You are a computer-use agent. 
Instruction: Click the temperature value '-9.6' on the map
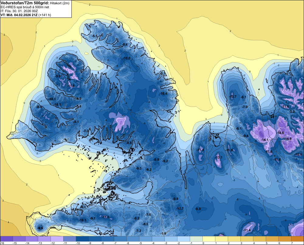(40, 228)
